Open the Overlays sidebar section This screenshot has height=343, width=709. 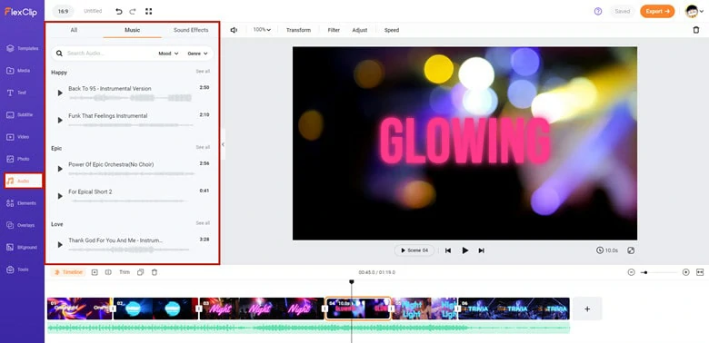coord(20,225)
